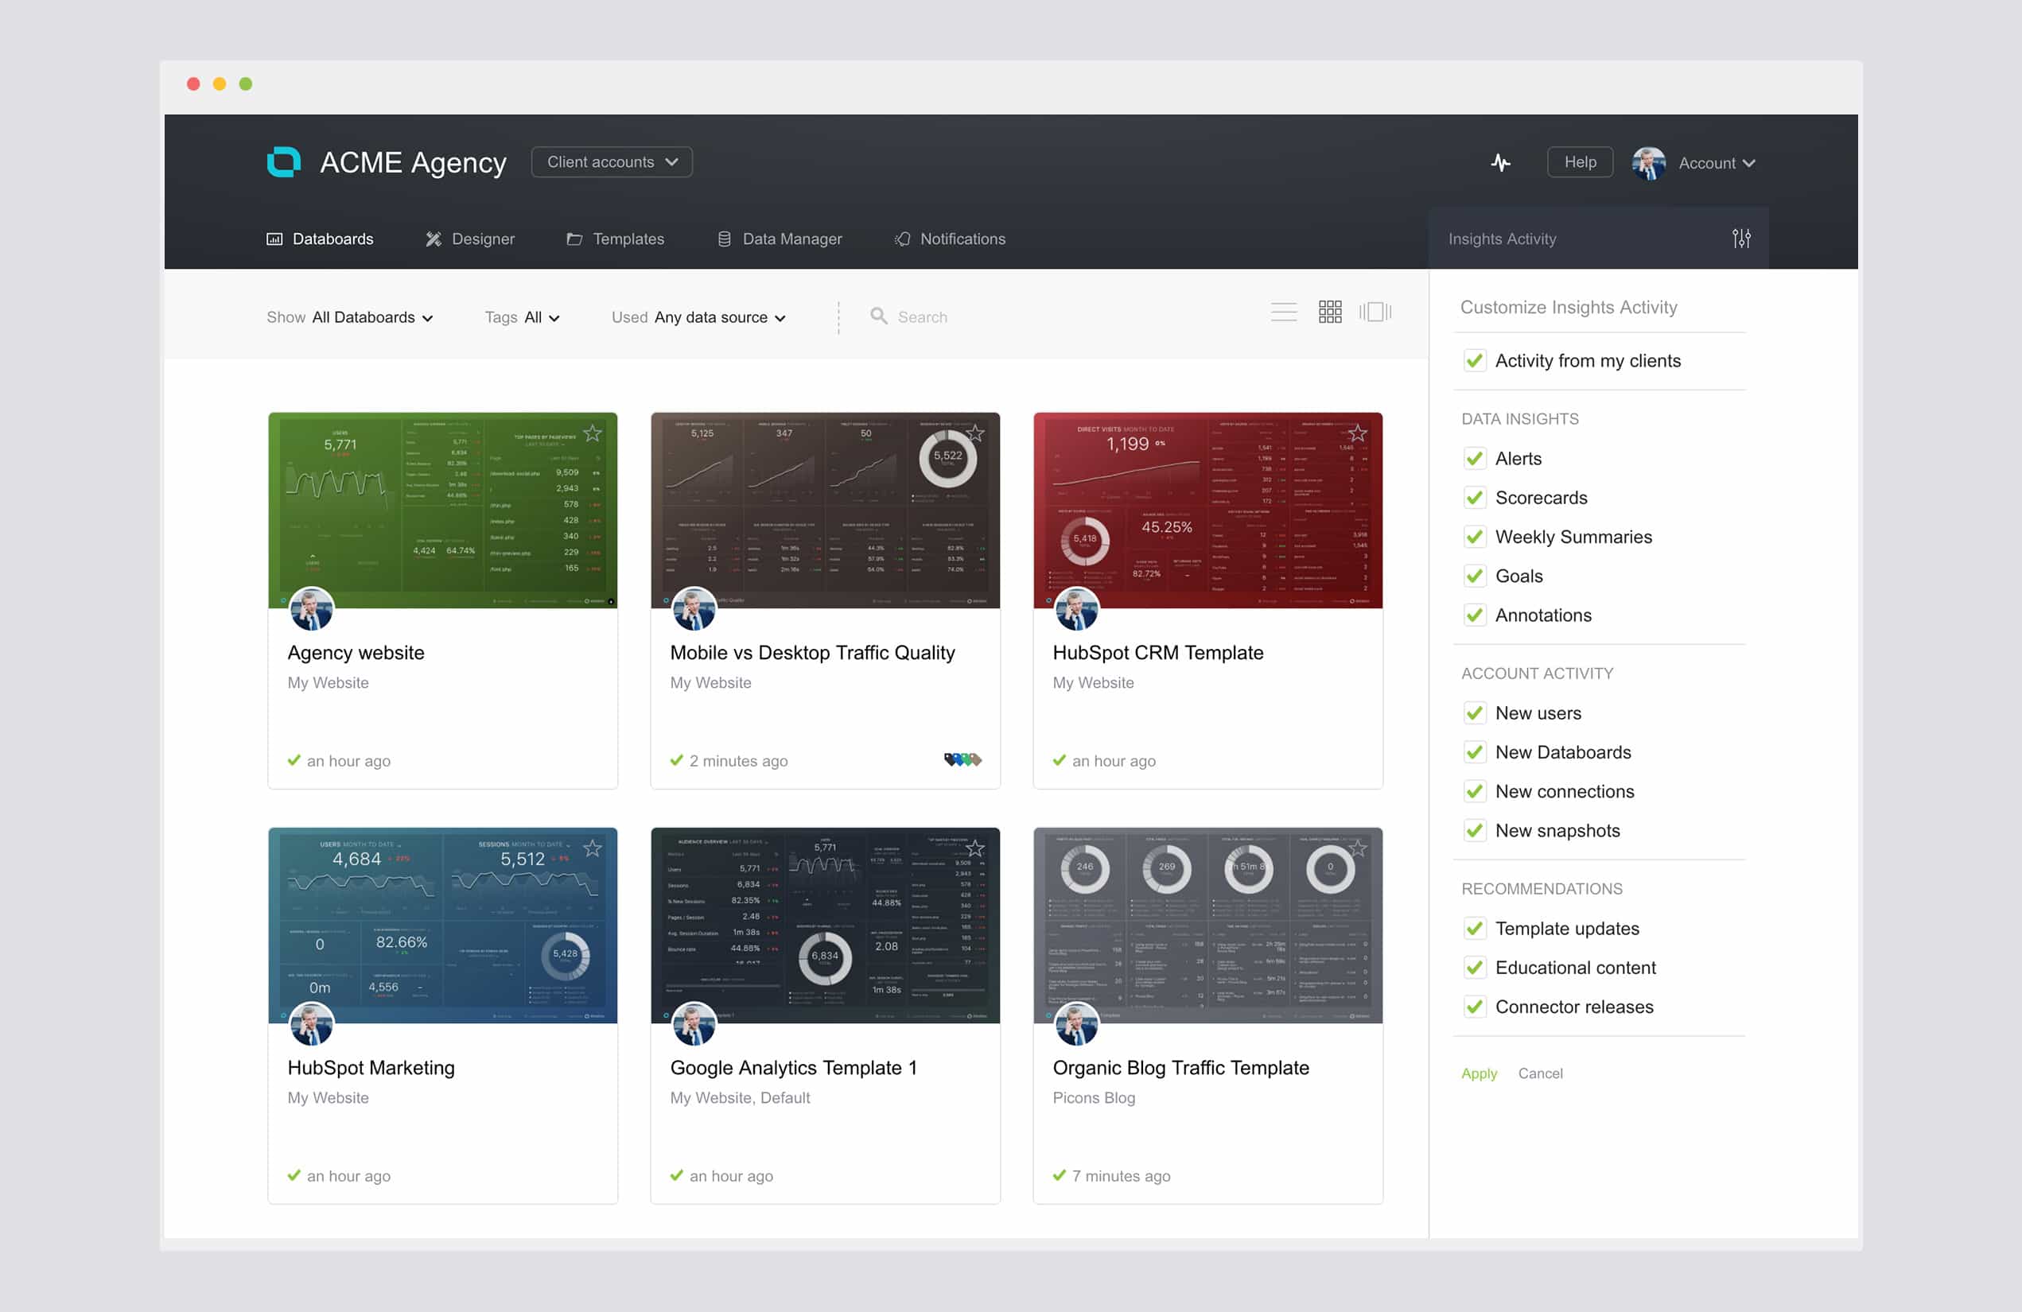Click the colored tags on Mobile vs Desktop card
The image size is (2022, 1312).
962,760
